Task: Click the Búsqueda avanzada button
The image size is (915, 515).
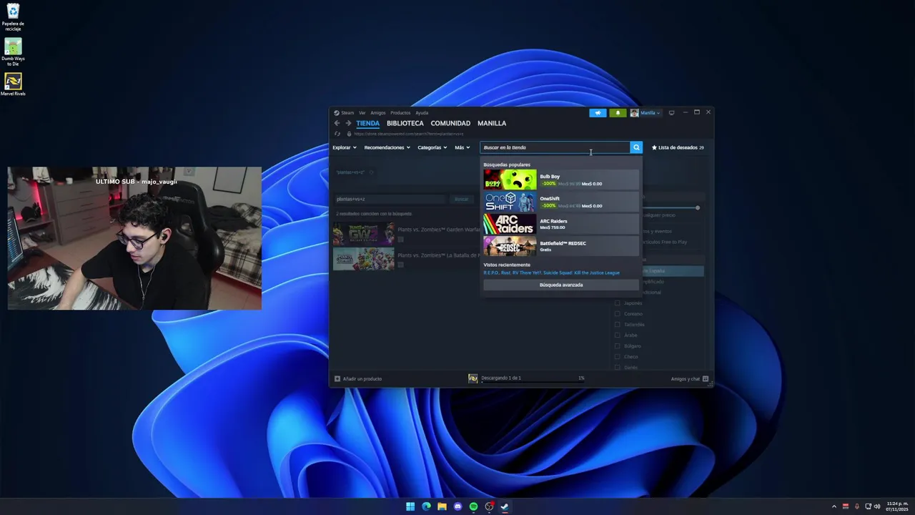Action: click(561, 285)
